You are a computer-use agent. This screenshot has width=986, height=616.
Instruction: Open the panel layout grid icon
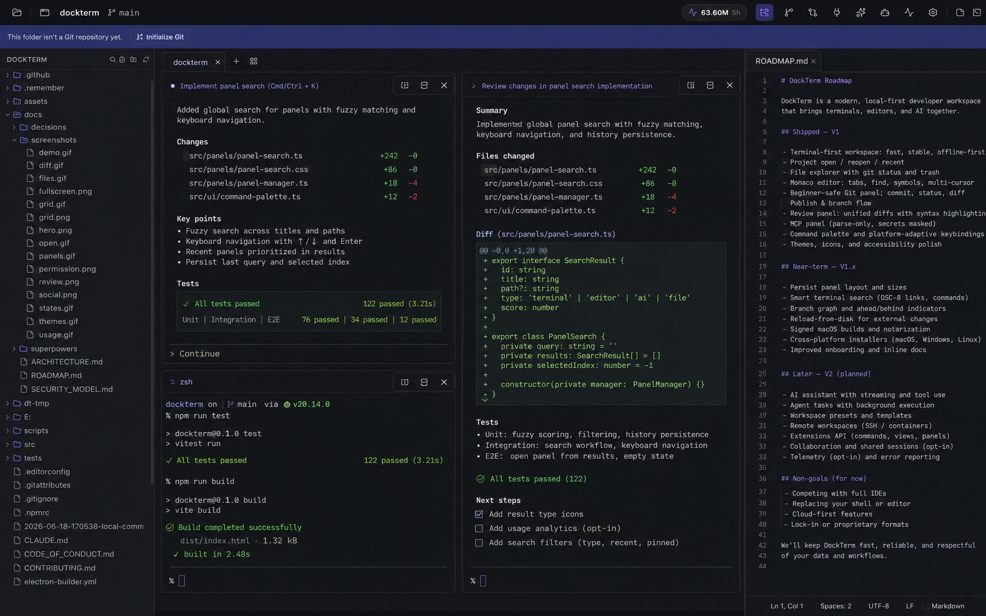pos(254,61)
